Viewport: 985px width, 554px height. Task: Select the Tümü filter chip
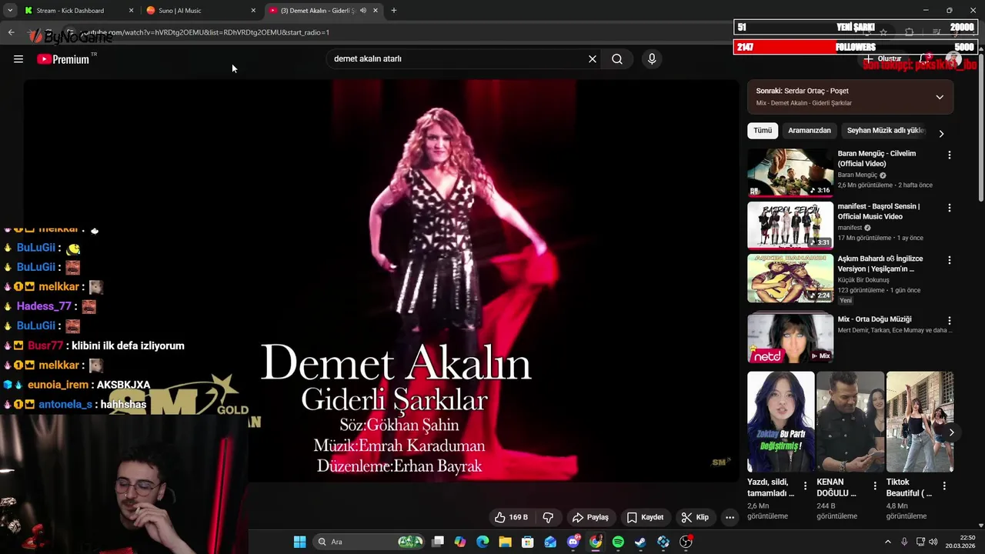pos(763,131)
